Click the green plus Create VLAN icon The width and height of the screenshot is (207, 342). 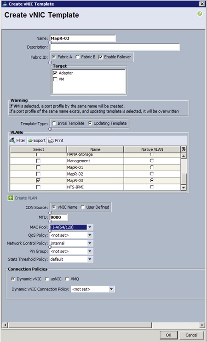point(11,198)
